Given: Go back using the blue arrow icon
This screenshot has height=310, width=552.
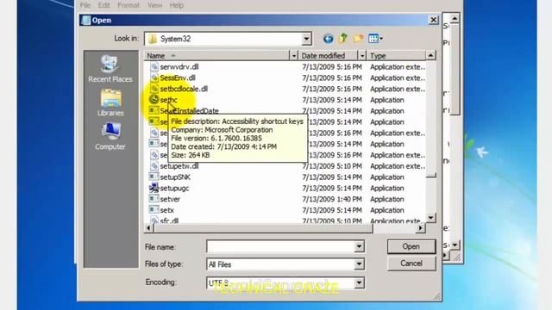Looking at the screenshot, I should (x=328, y=39).
